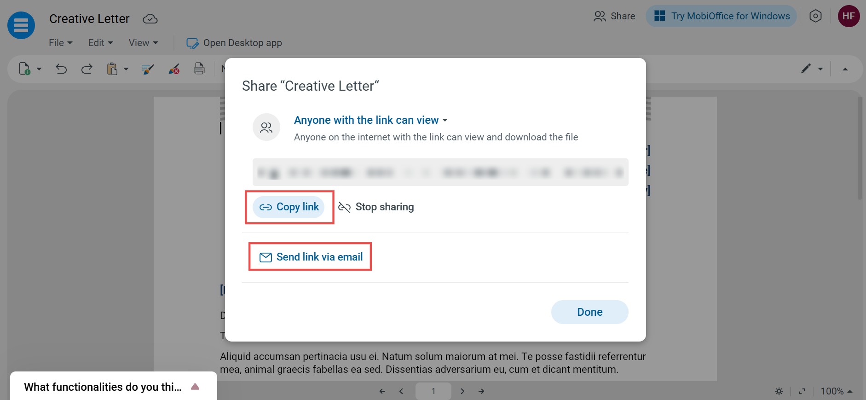Click the Print icon in toolbar

pyautogui.click(x=199, y=69)
